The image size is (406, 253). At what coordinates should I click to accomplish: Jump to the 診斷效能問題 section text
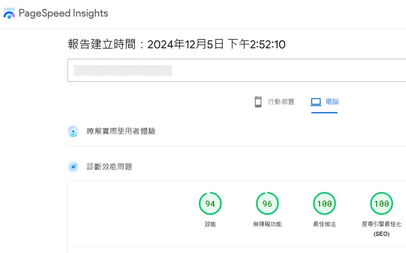(109, 167)
